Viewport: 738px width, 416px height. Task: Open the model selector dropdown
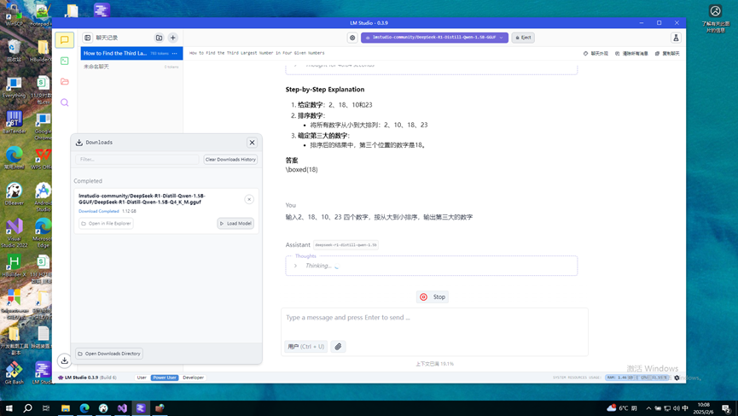coord(434,38)
